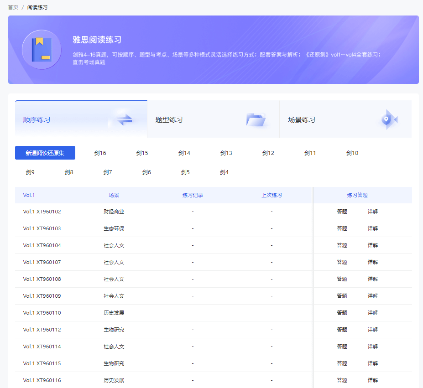Viewport: 423px width, 388px height.
Task: Click the Vol.1 column header
Action: point(29,195)
